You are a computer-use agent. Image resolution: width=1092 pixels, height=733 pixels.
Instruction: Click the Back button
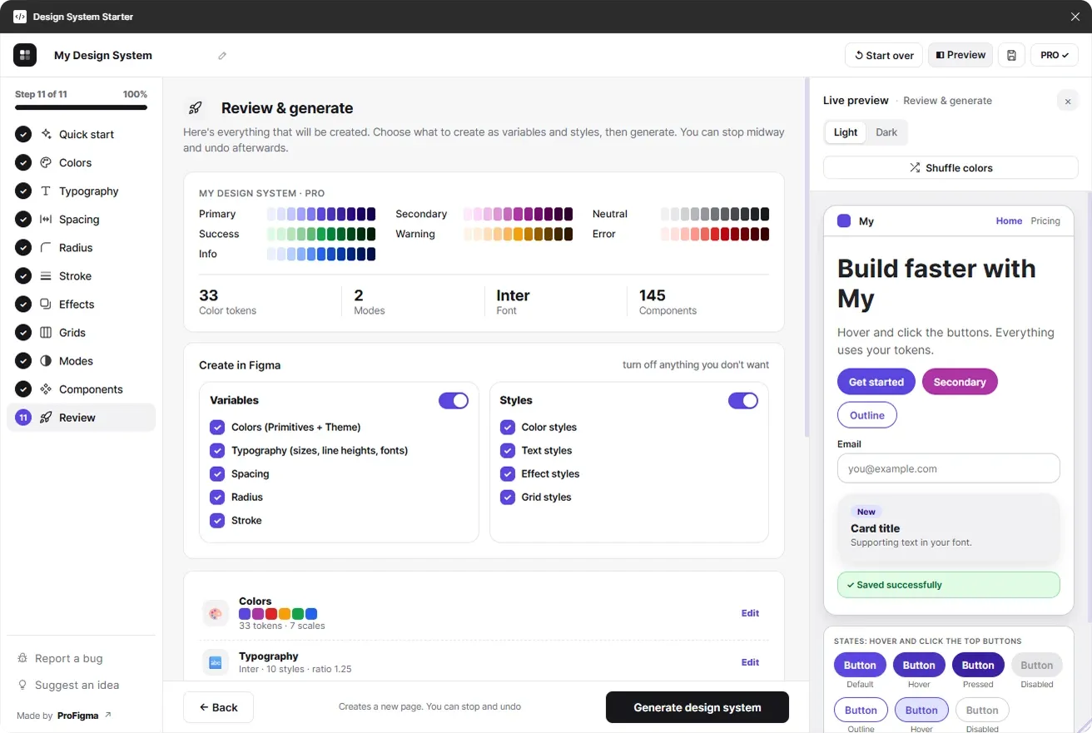(x=218, y=707)
